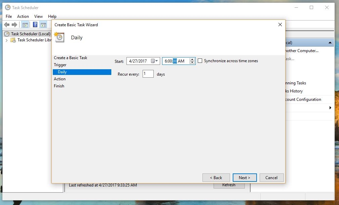339x205 pixels.
Task: Open the View menu
Action: [38, 16]
